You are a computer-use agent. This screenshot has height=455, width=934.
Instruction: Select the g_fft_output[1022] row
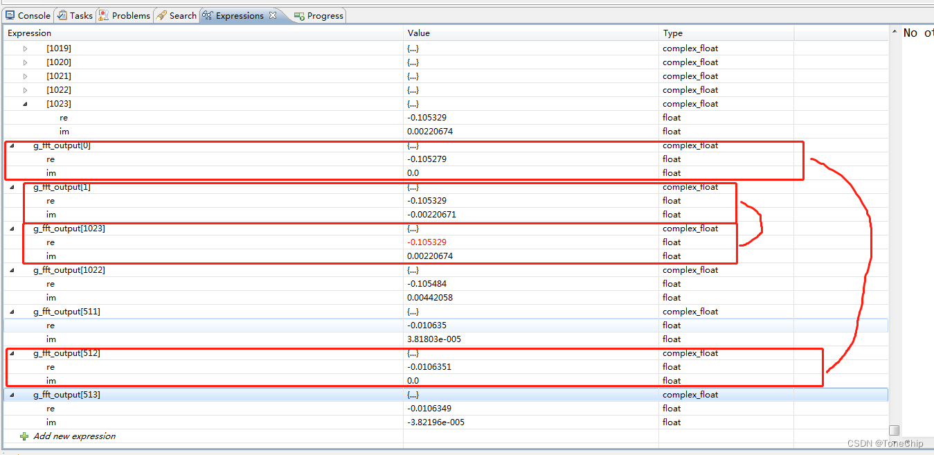[446, 270]
